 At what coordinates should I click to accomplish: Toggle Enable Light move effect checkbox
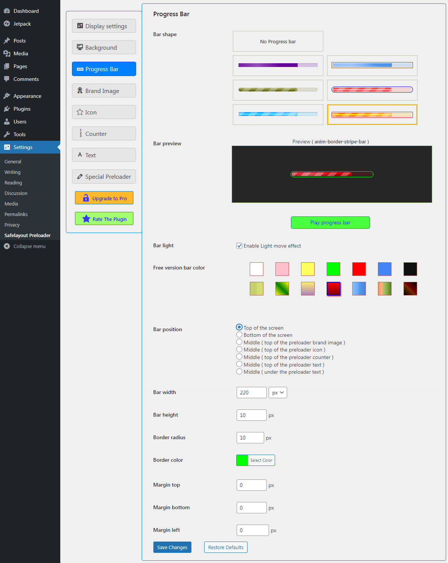[x=239, y=246]
